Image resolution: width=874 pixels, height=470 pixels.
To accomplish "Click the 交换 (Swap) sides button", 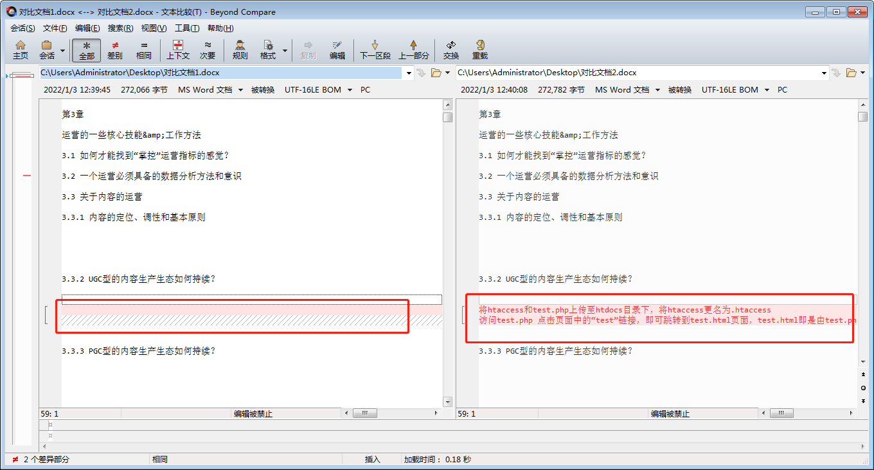I will pyautogui.click(x=451, y=50).
